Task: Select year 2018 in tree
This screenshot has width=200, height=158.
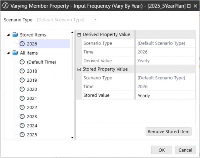Action: pos(32,71)
